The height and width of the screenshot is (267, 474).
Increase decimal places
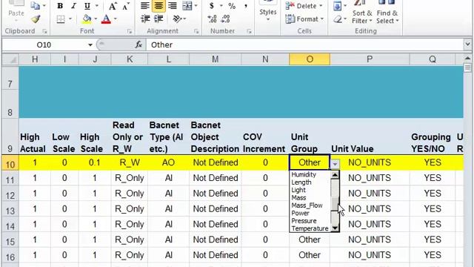(x=212, y=19)
